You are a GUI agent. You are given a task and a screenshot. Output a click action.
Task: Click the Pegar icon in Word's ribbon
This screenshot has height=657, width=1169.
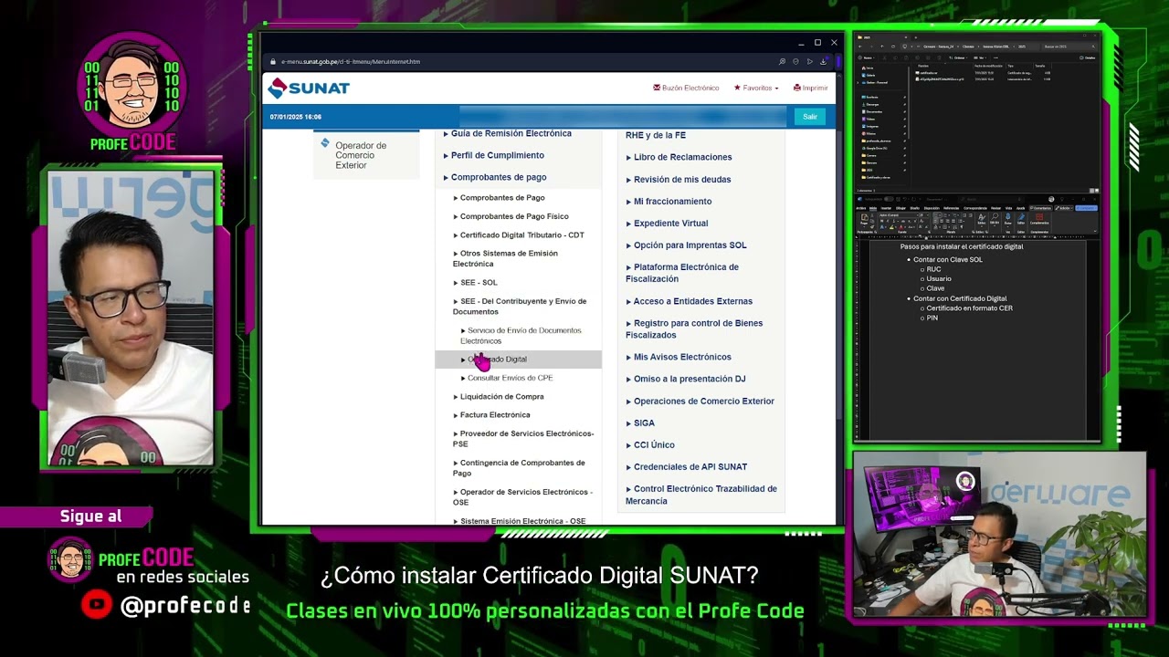[863, 220]
